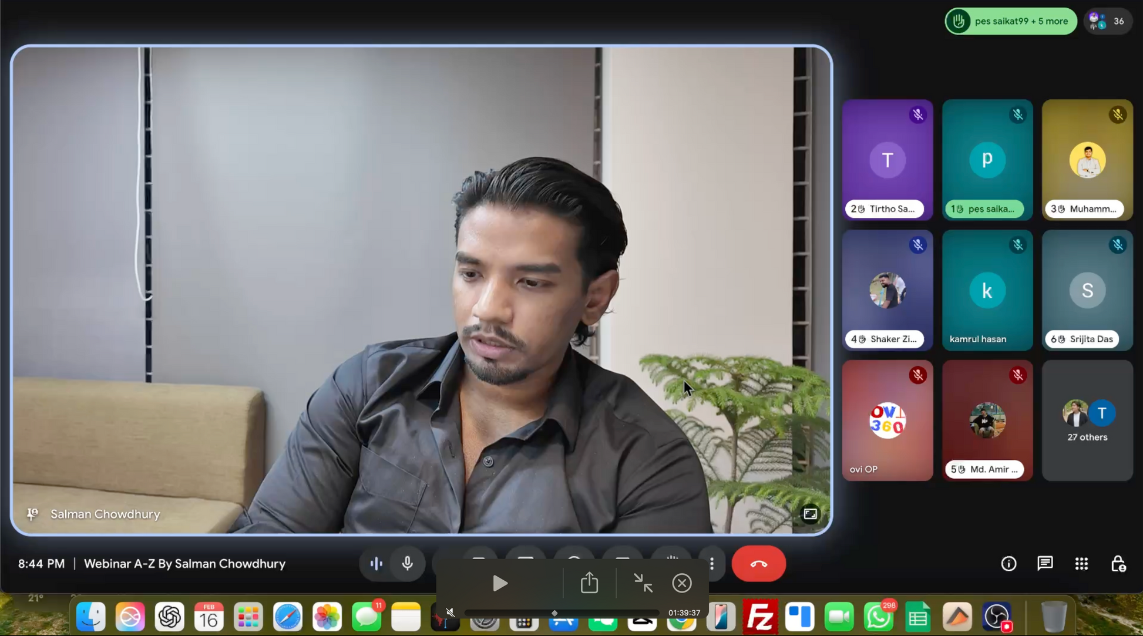Exit full screen using the inward arrows icon

pyautogui.click(x=643, y=583)
